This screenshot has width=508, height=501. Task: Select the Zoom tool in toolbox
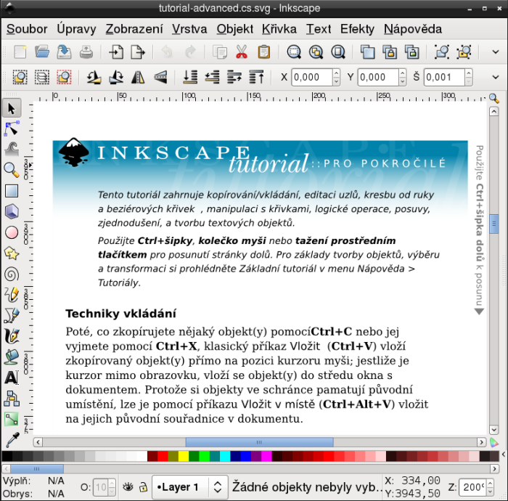(x=12, y=170)
